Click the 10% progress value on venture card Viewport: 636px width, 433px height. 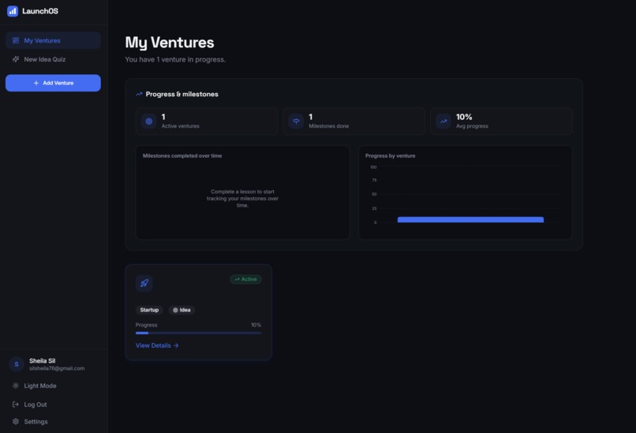pos(256,325)
